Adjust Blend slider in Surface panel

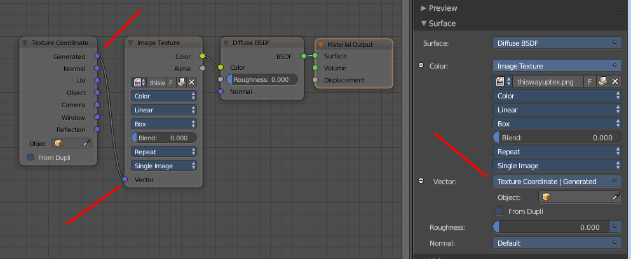pos(557,138)
